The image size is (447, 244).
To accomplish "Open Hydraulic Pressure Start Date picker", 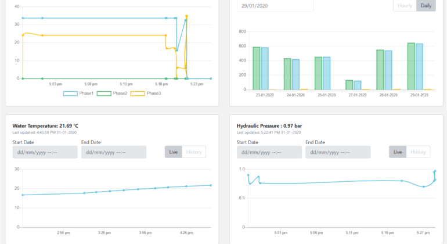I will [269, 152].
